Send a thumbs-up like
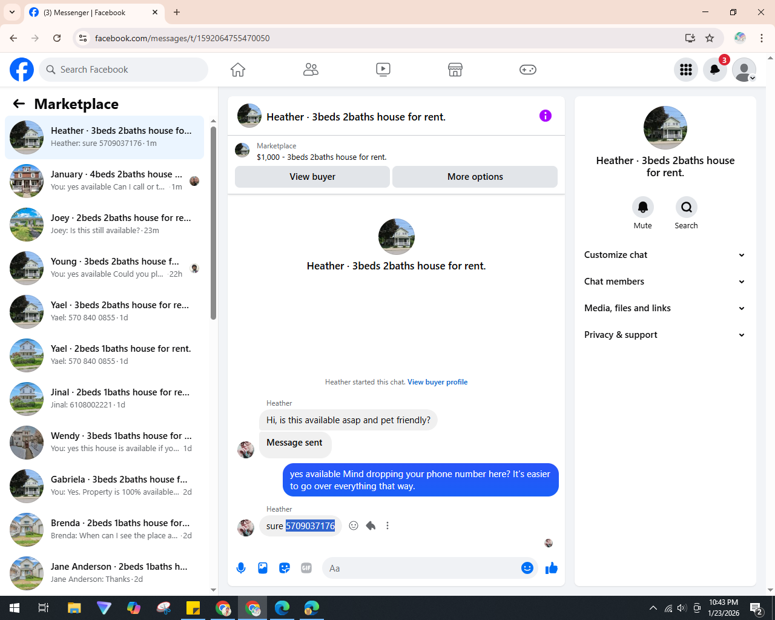The width and height of the screenshot is (775, 620). pyautogui.click(x=552, y=568)
